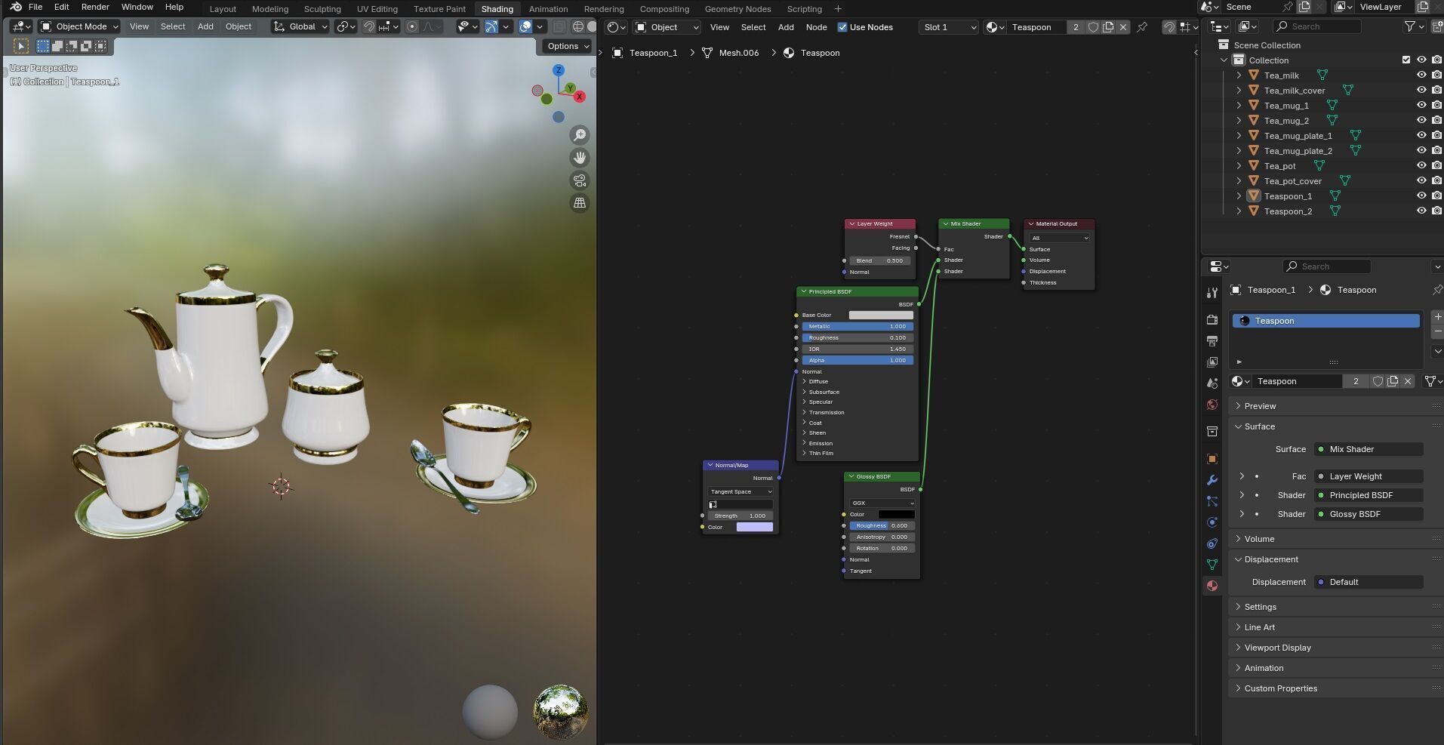1444x745 pixels.
Task: Click the viewport zoom magnifier icon
Action: point(580,135)
